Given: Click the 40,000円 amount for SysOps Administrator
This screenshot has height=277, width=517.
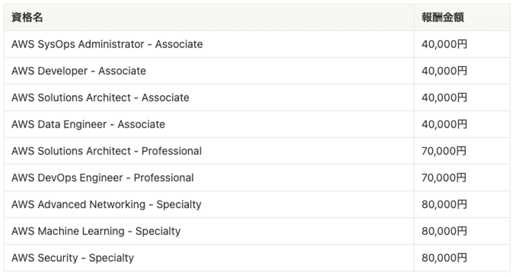Looking at the screenshot, I should 444,44.
